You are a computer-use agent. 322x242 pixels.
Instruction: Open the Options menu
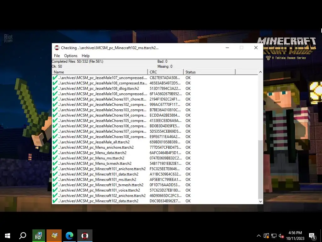point(71,56)
